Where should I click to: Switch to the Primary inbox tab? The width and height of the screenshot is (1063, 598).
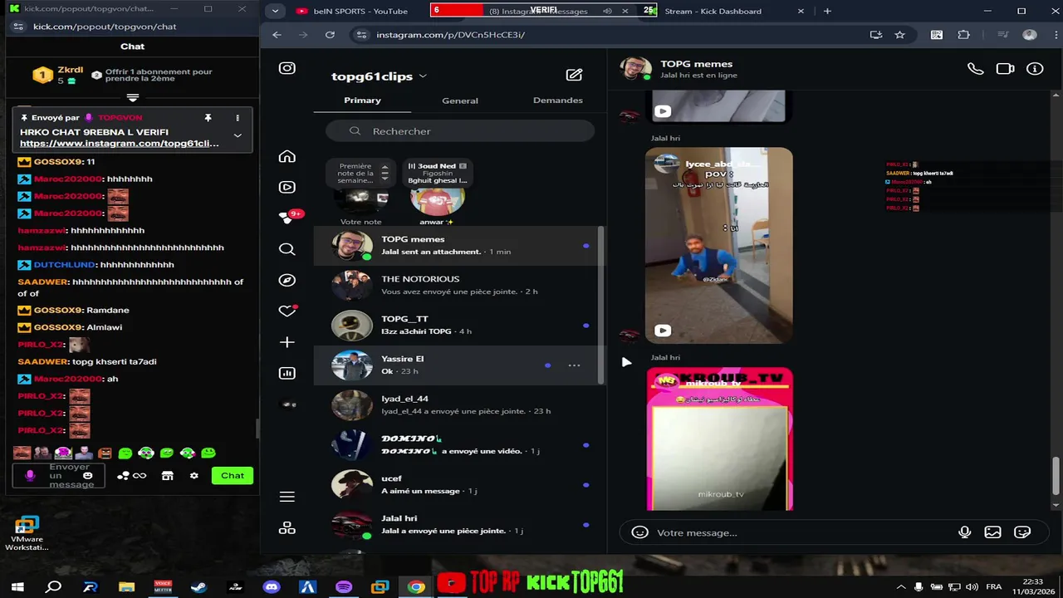click(362, 100)
